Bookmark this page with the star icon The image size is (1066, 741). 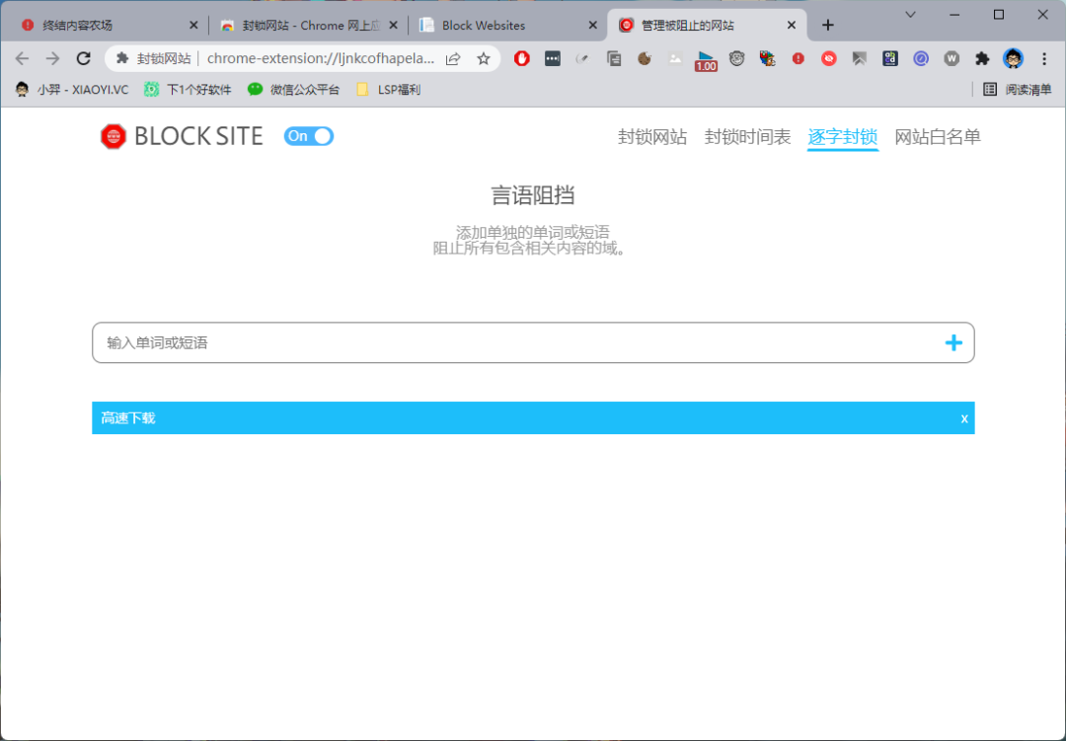tap(484, 59)
